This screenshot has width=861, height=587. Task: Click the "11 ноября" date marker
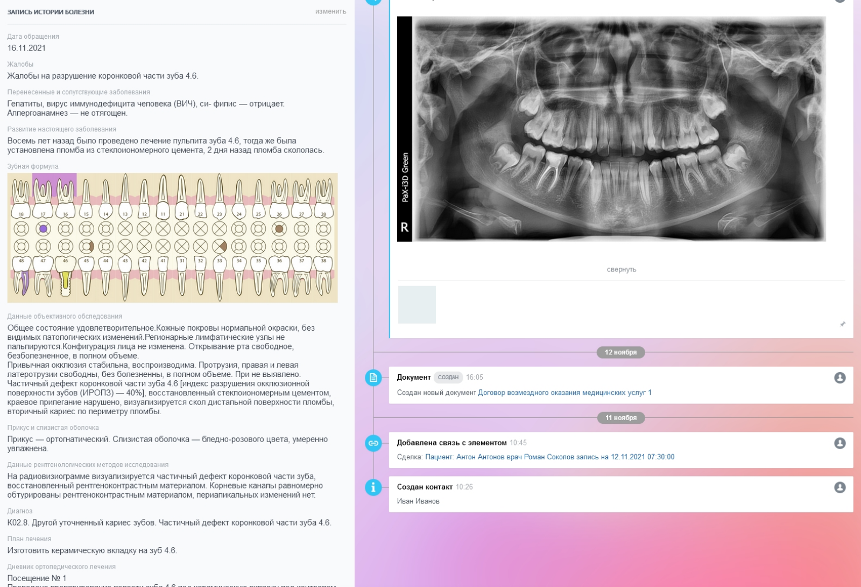[x=620, y=418]
